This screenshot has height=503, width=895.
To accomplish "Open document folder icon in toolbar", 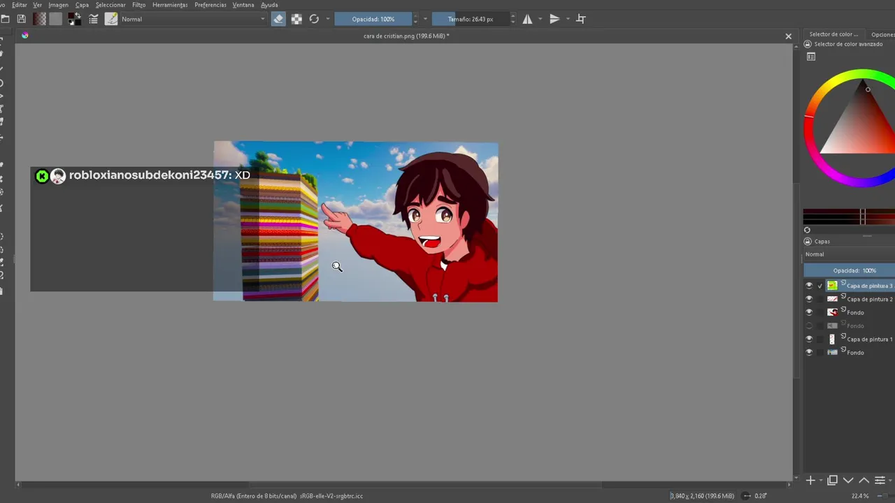I will 5,19.
